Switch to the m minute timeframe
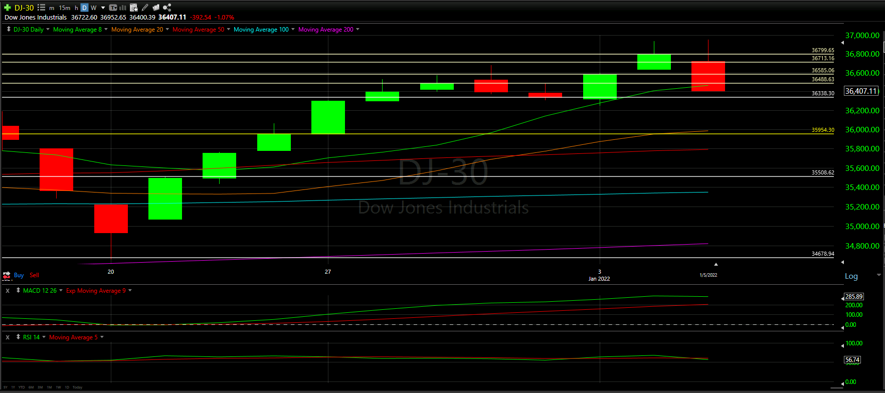885x393 pixels. (x=52, y=8)
